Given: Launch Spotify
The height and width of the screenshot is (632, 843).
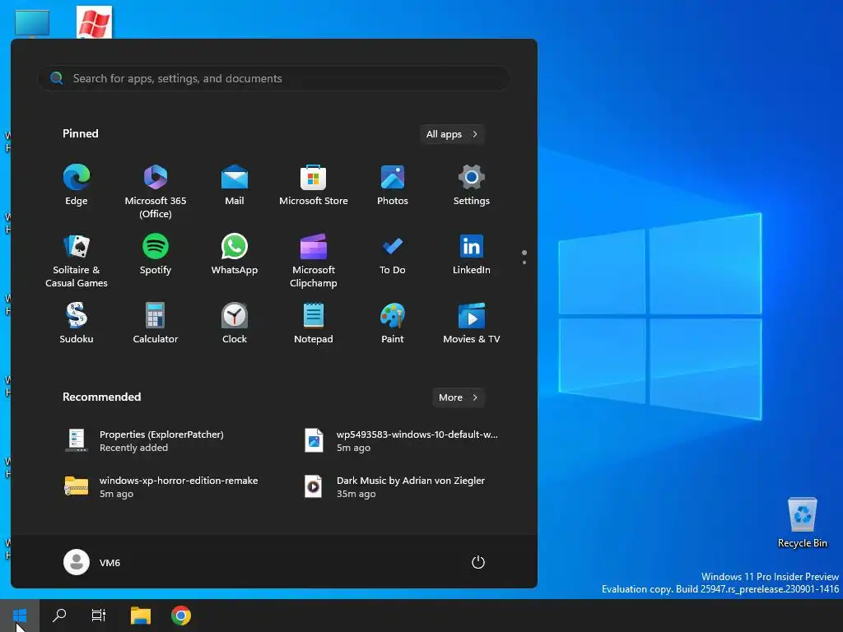Looking at the screenshot, I should pyautogui.click(x=156, y=255).
